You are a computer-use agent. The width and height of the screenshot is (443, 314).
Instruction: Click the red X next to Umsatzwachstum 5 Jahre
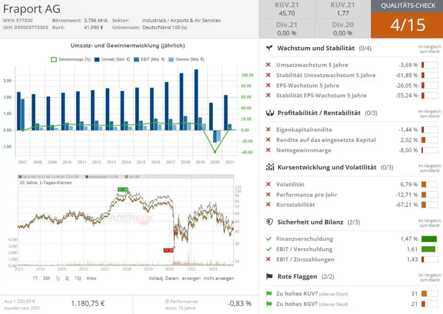[x=268, y=65]
